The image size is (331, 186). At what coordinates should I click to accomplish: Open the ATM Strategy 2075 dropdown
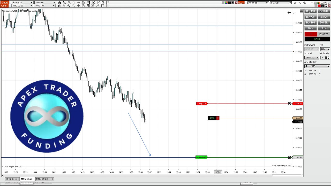click(x=317, y=66)
